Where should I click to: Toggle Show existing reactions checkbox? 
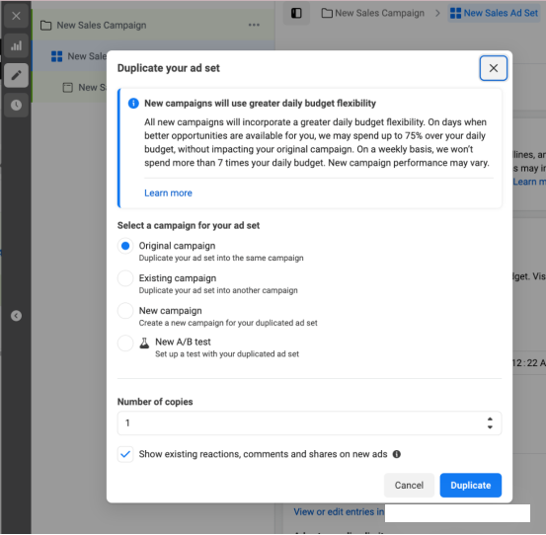[x=125, y=454]
